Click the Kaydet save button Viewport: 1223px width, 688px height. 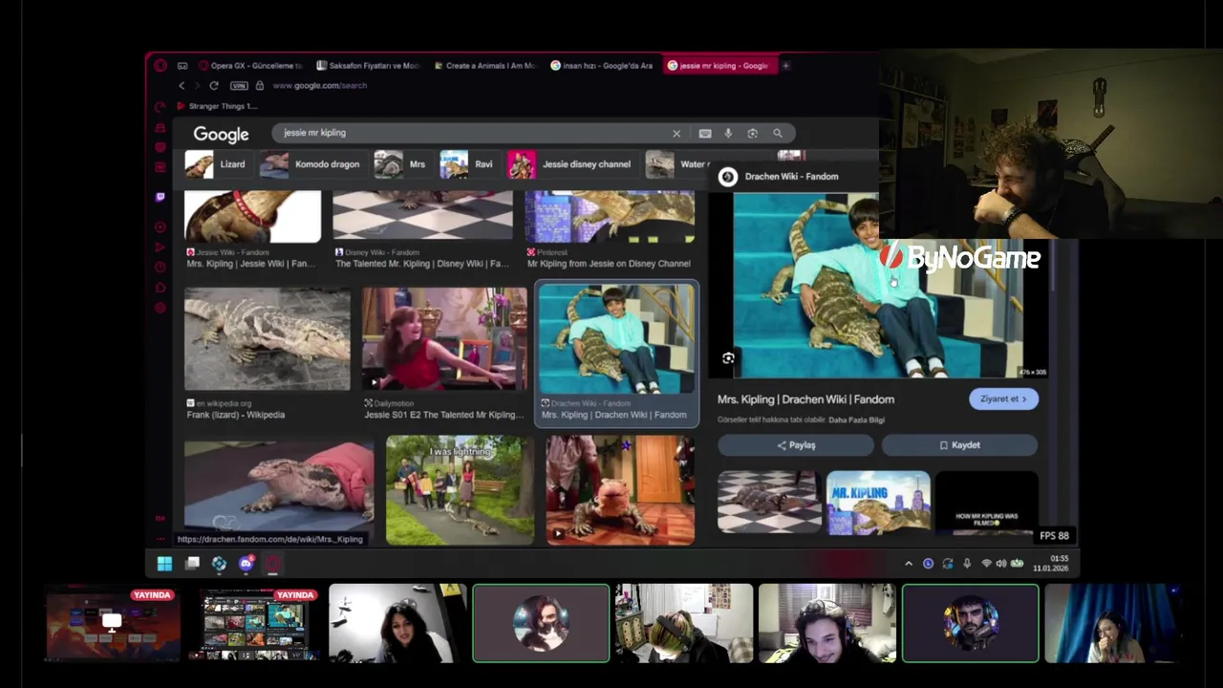(x=959, y=445)
